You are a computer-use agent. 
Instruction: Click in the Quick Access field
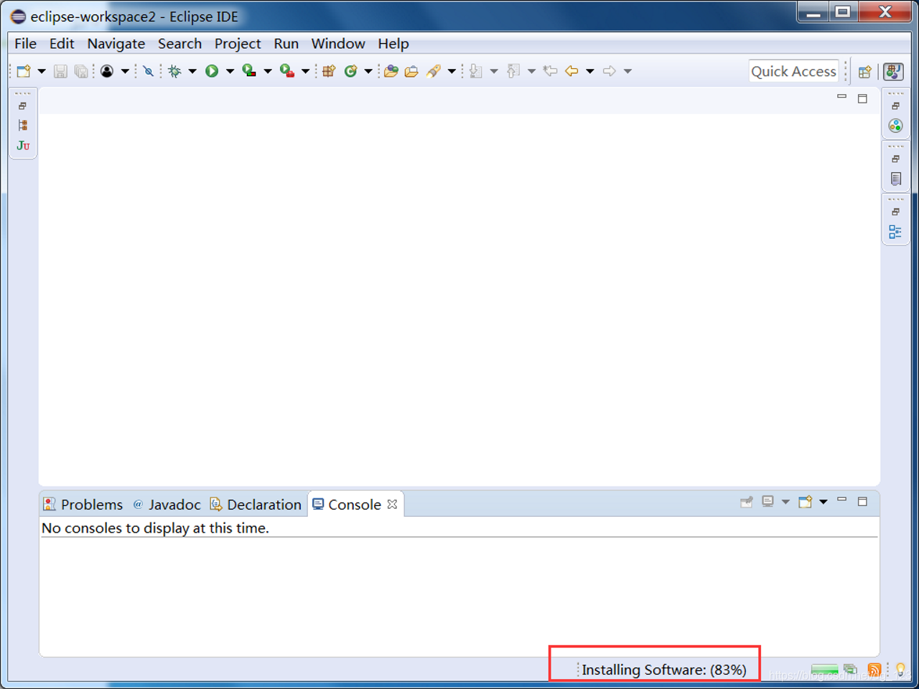pos(793,71)
